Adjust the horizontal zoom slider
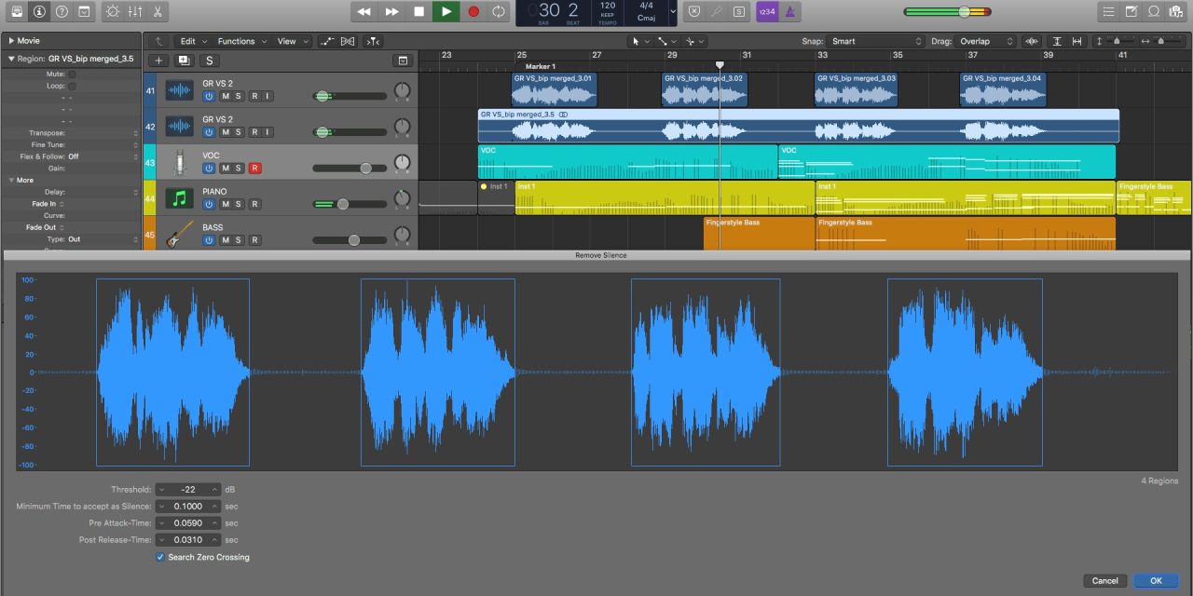 pos(1159,41)
